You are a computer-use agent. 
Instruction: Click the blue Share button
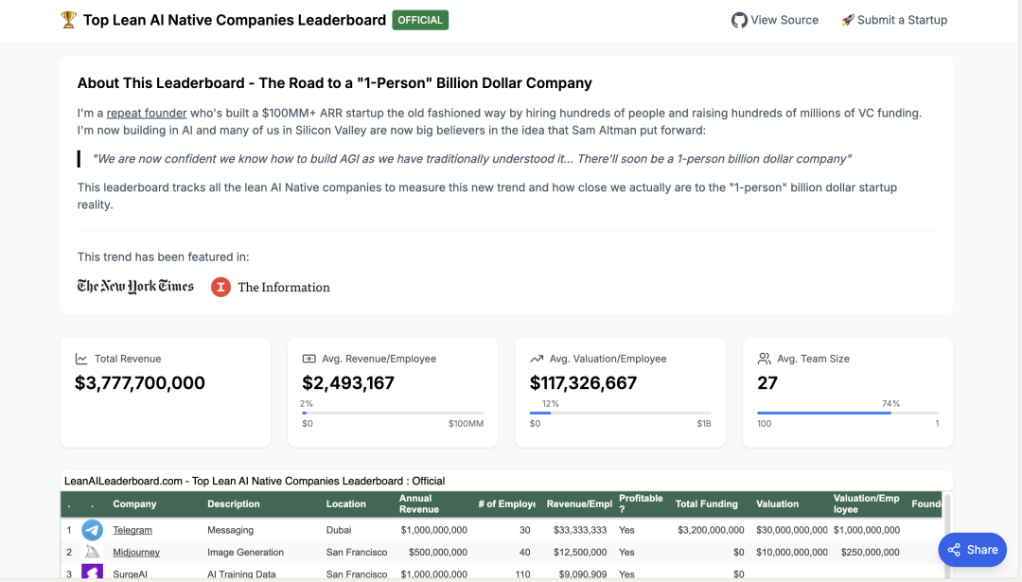973,550
